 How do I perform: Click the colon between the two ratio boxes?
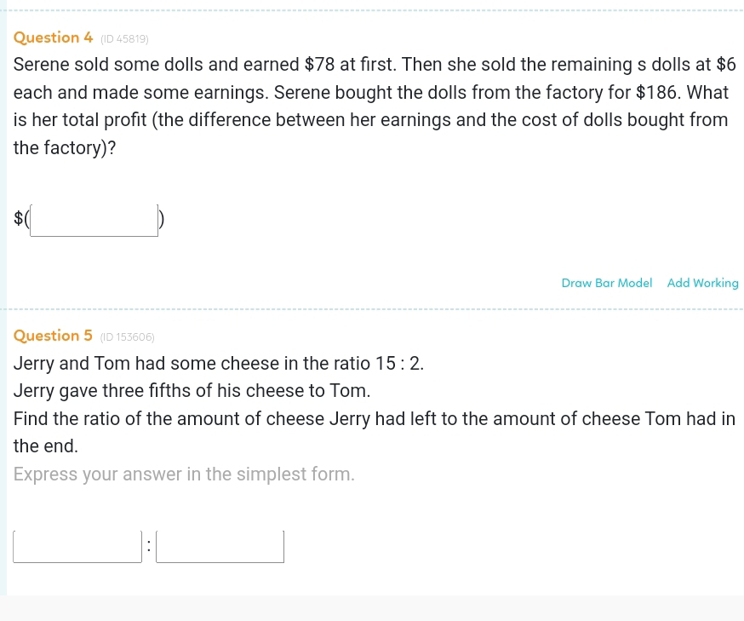(149, 546)
